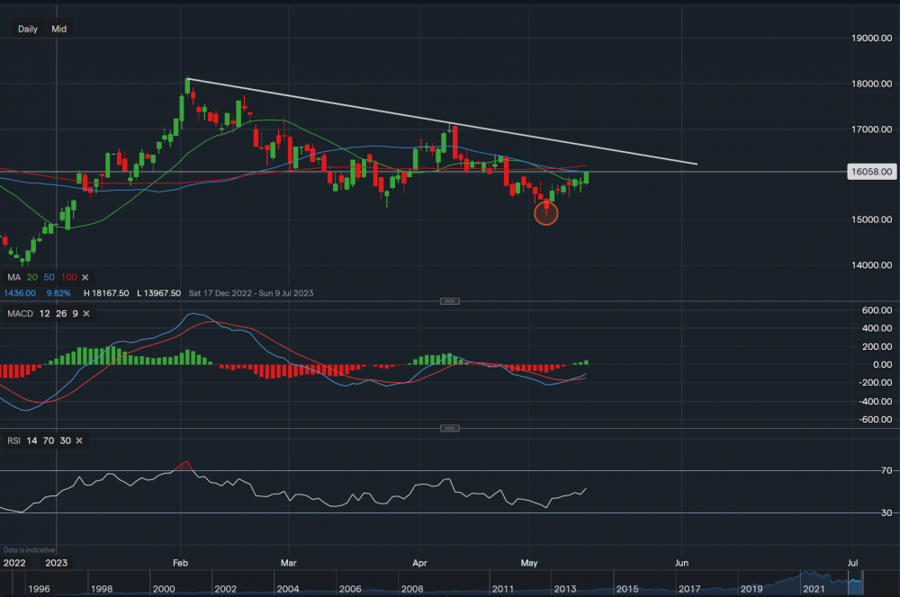The height and width of the screenshot is (597, 900).
Task: Open the Mid price type dropdown
Action: click(x=58, y=29)
